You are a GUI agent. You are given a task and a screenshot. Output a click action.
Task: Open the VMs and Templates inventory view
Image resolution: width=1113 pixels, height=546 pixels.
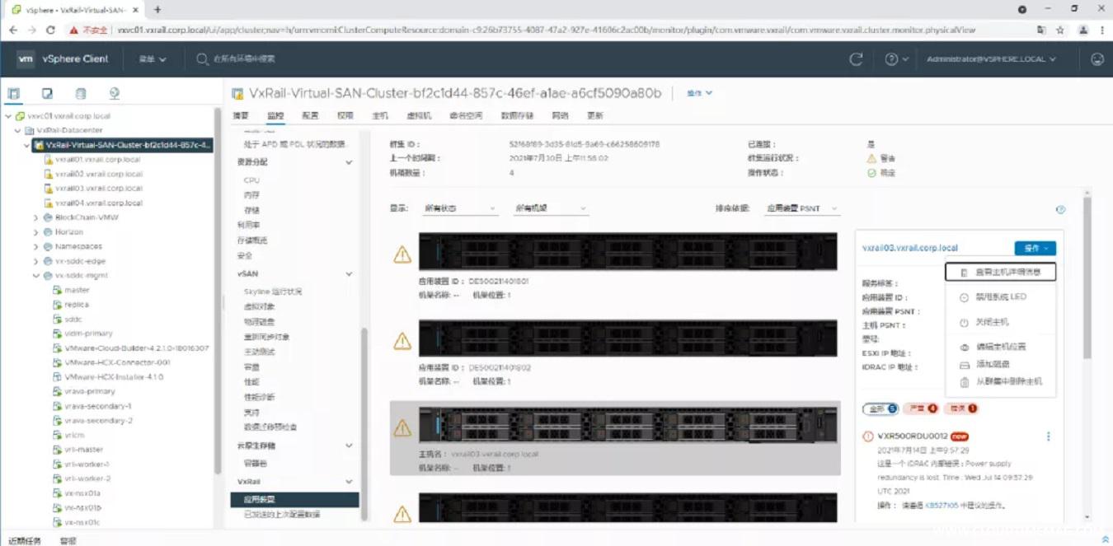[47, 93]
